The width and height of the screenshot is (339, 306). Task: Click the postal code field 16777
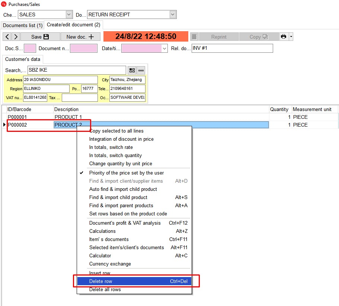(89, 89)
